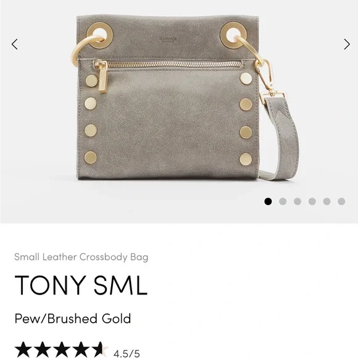The width and height of the screenshot is (358, 358).
Task: Click the gold zipper pull on the bag
Action: point(102,77)
